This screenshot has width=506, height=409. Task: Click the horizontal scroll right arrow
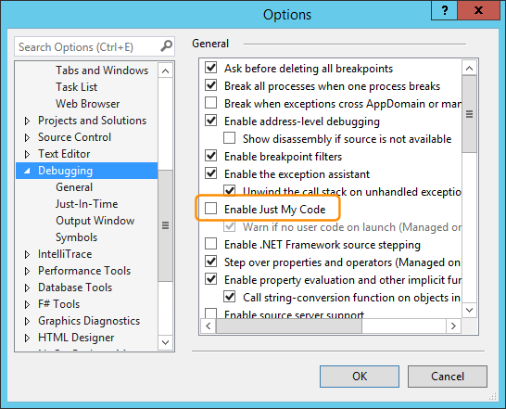453,326
